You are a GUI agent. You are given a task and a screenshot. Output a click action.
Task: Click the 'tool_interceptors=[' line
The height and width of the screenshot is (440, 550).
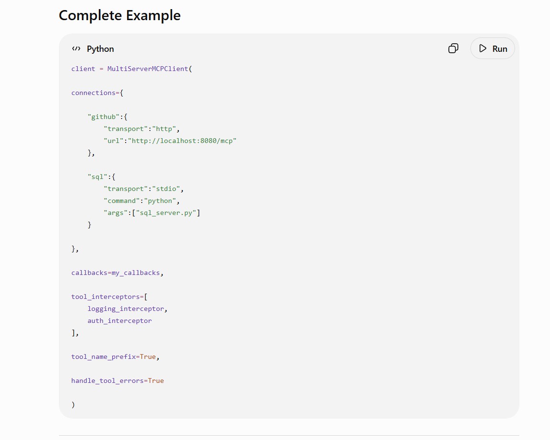pyautogui.click(x=109, y=297)
